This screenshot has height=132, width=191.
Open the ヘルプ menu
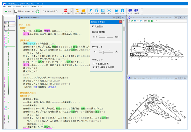click(x=40, y=6)
